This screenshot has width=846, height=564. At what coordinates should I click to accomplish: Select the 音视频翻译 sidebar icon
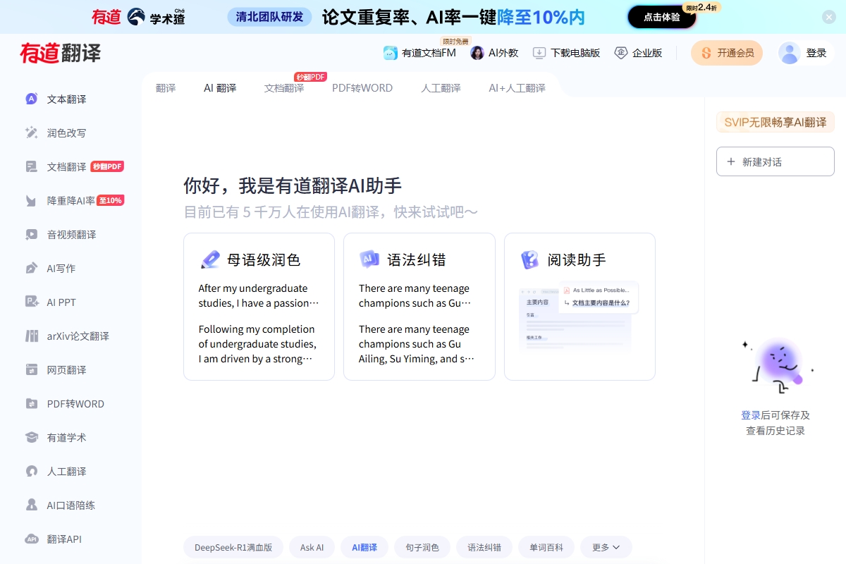coord(31,235)
